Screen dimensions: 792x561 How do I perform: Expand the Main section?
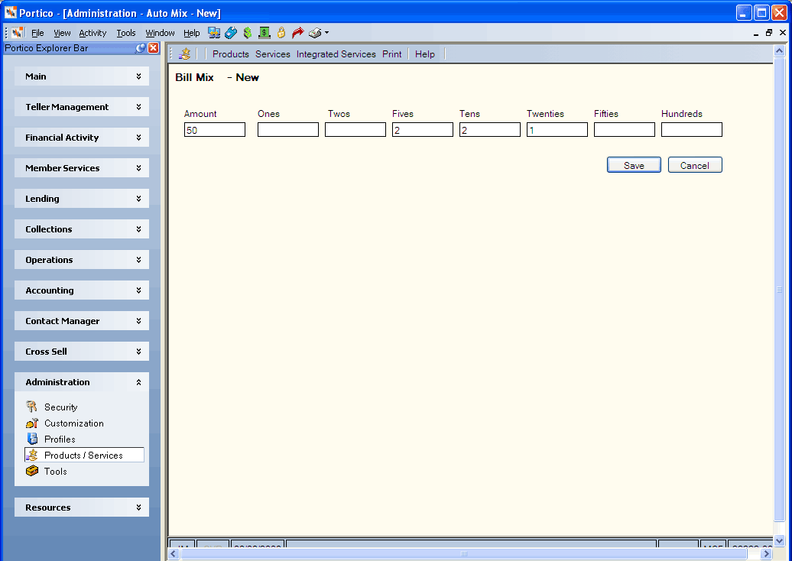coord(82,76)
